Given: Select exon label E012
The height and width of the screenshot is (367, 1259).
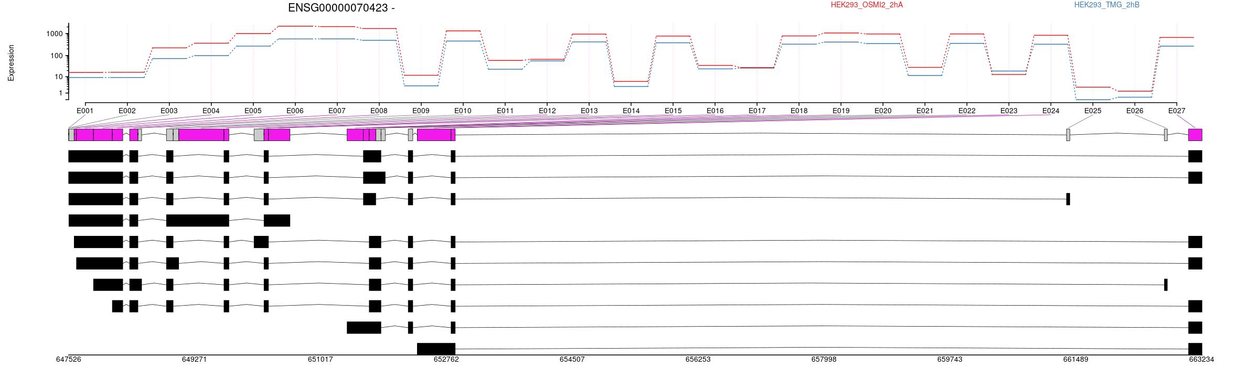Looking at the screenshot, I should (547, 111).
